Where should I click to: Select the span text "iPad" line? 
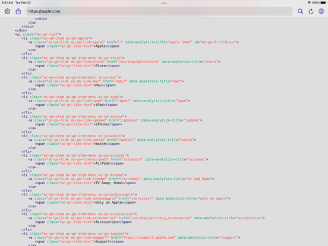click(x=76, y=105)
